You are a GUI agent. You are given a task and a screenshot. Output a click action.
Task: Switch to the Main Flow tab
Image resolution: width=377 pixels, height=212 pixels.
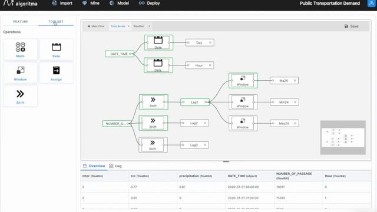pos(96,26)
